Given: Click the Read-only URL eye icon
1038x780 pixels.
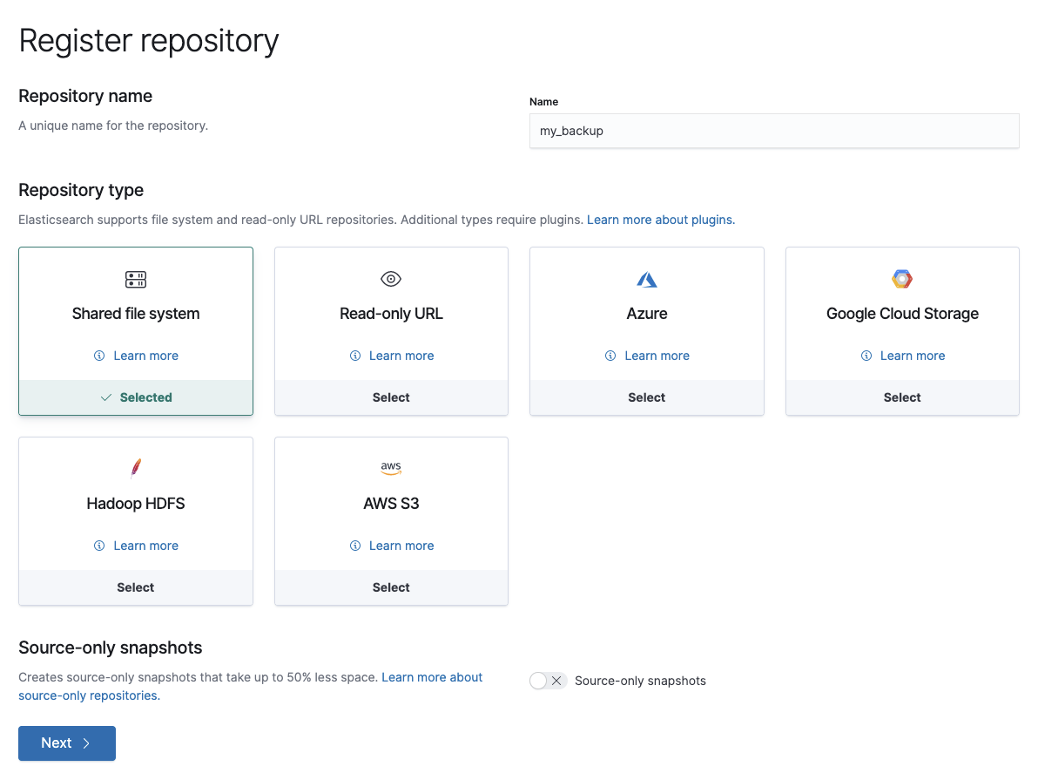Looking at the screenshot, I should point(390,279).
